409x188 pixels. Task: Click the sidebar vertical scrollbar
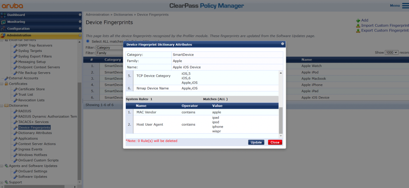tap(80, 131)
